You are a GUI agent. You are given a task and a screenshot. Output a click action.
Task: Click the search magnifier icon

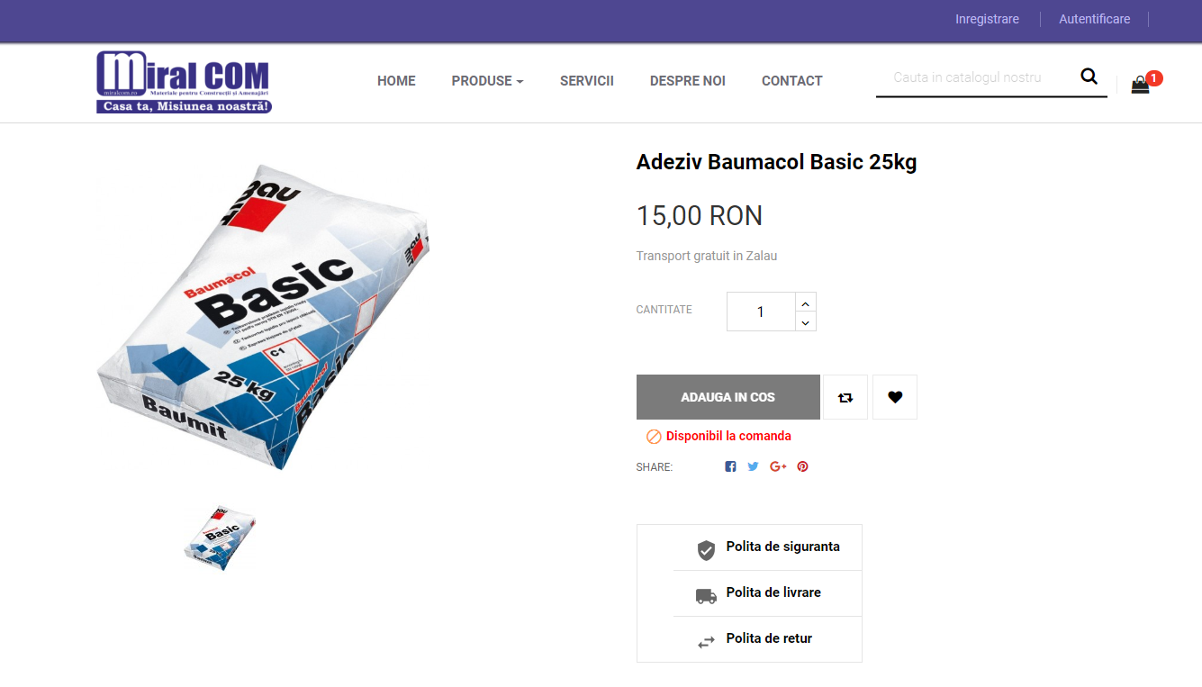point(1089,77)
